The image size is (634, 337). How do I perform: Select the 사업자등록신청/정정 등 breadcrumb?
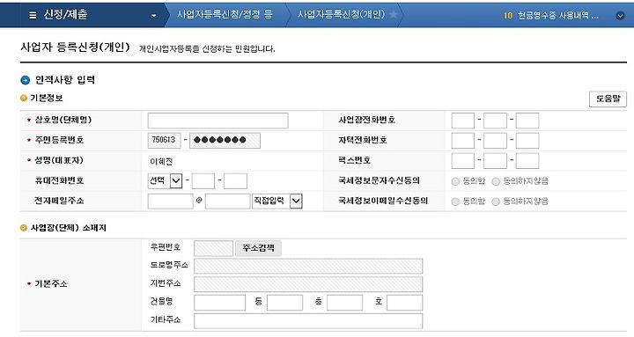coord(225,15)
